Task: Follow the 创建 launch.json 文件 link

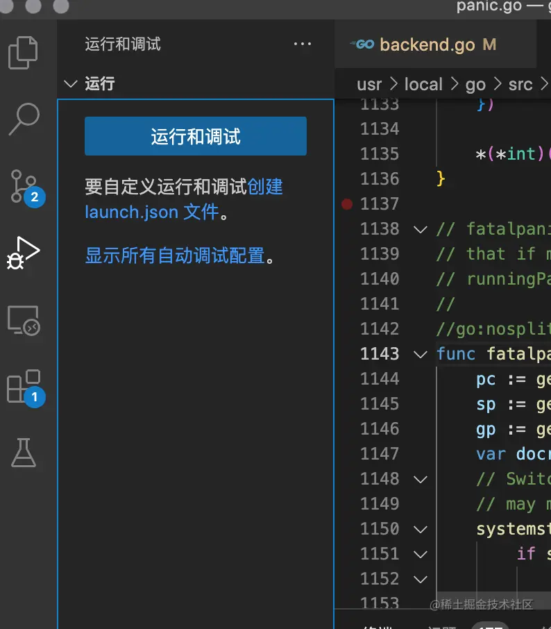Action: 184,199
